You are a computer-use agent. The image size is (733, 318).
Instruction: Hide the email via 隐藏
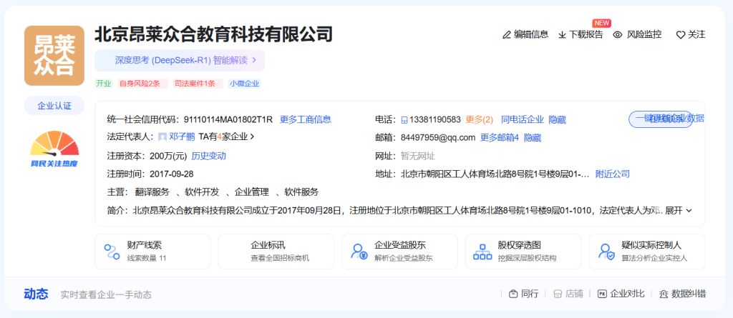click(533, 137)
